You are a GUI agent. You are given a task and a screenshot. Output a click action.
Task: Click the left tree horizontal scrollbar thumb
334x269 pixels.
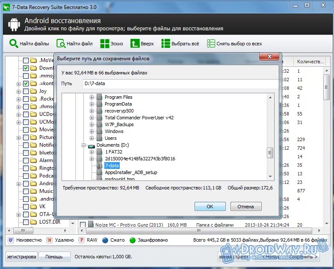click(23, 231)
